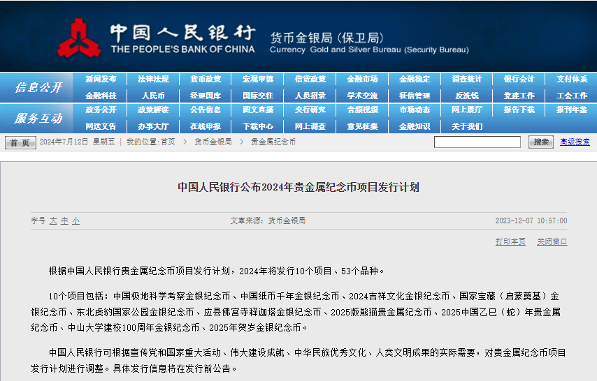
Task: Click the 文章来源: 货币金银局 source text
Action: click(268, 221)
